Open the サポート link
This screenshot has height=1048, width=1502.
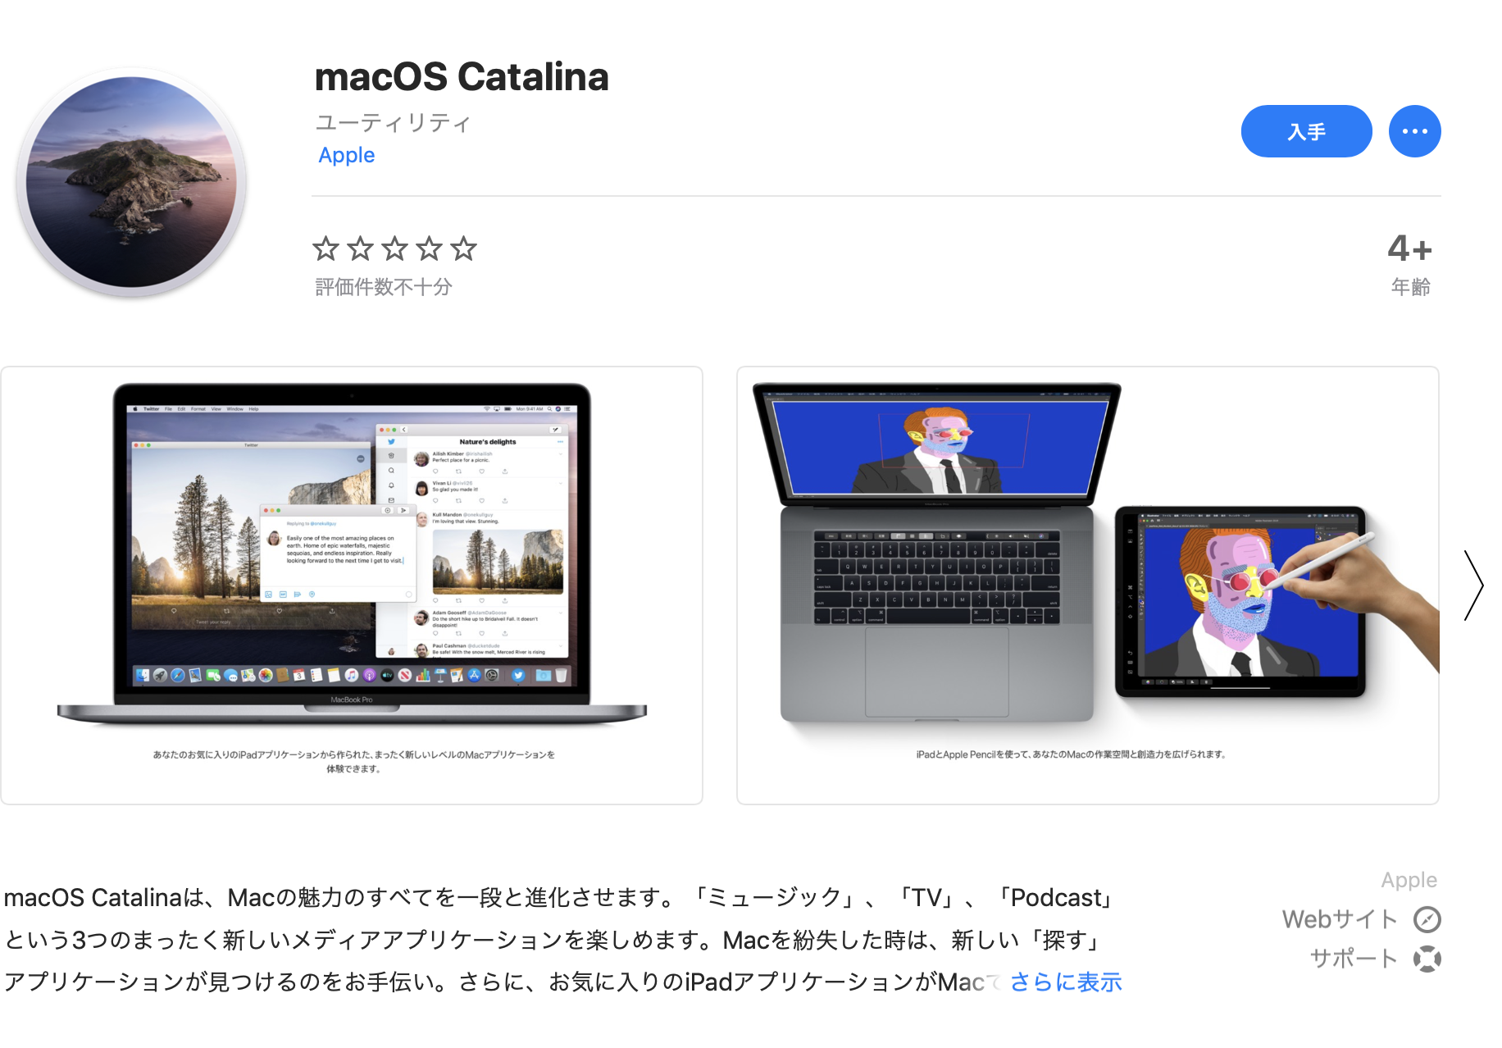[1354, 959]
